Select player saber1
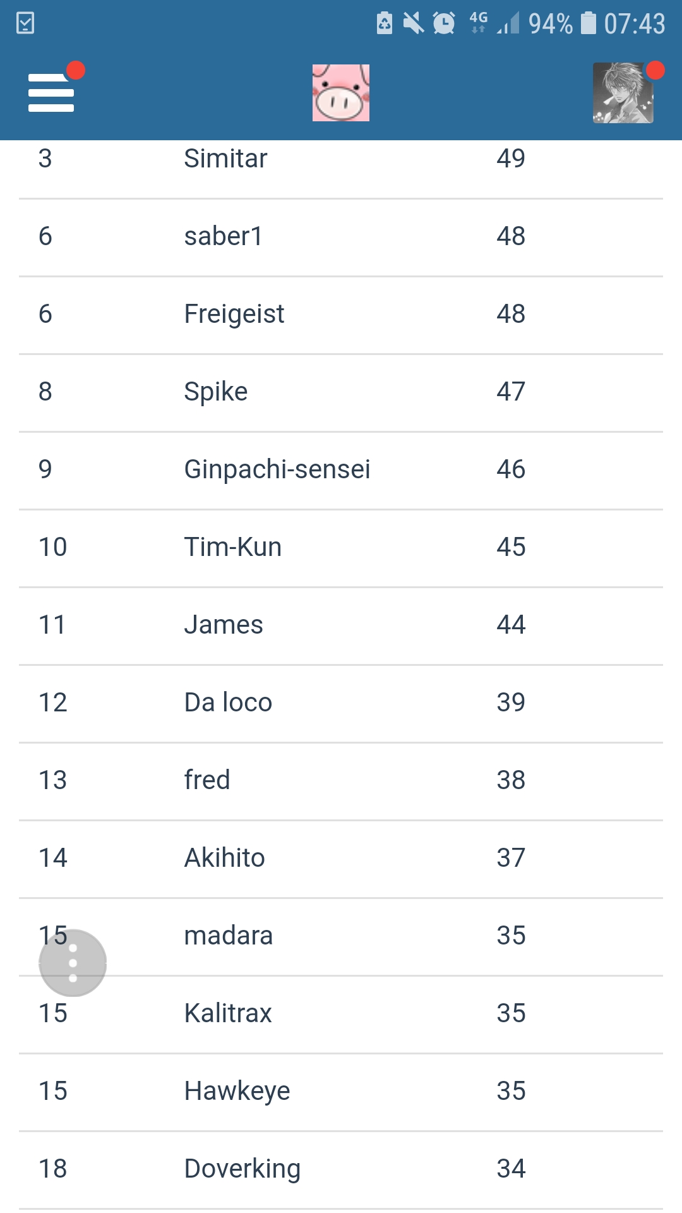The image size is (682, 1213). click(x=341, y=238)
